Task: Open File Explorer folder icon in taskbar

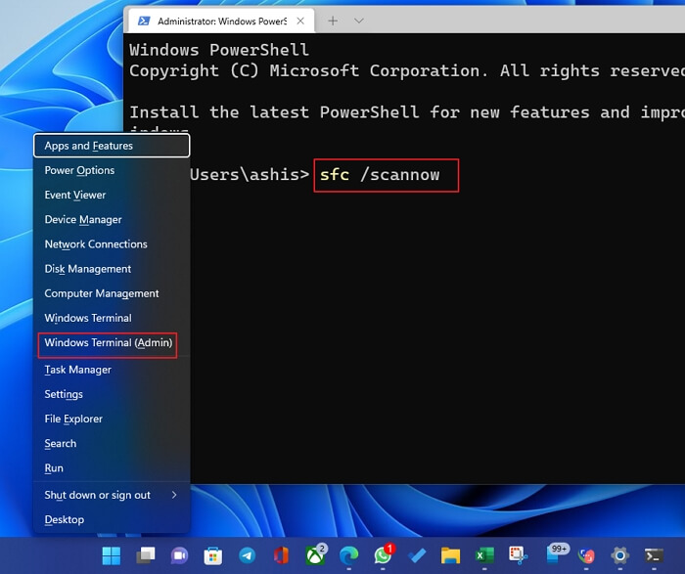Action: point(450,555)
